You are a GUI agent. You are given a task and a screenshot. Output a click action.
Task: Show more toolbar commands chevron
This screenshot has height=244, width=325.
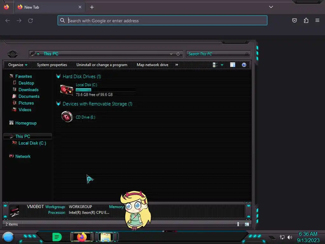[176, 65]
